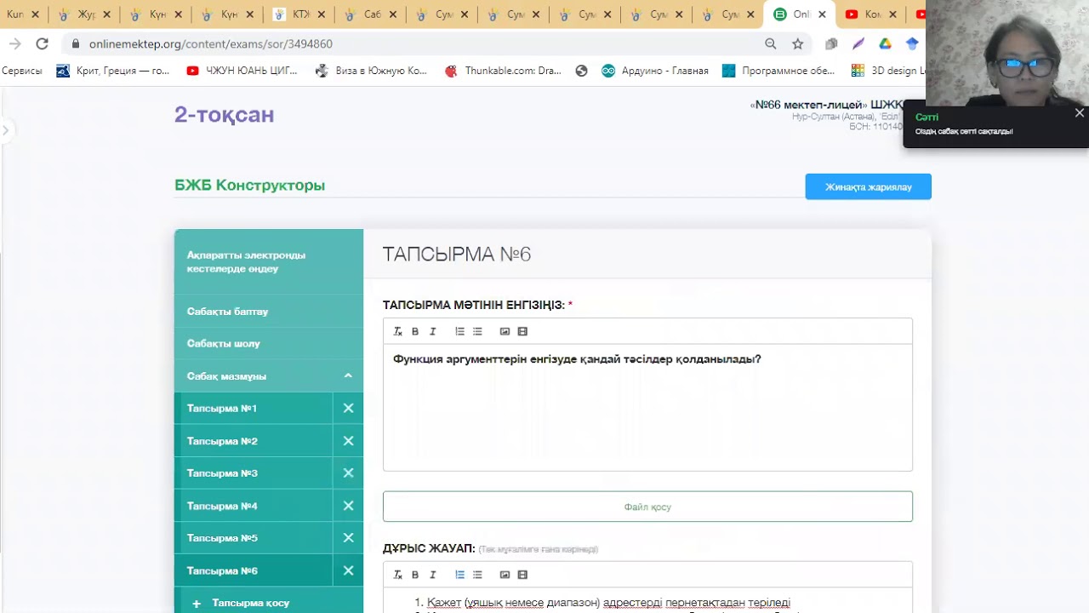Screen dimensions: 1089x613
Task: Insert video in the task text editor
Action: pos(522,331)
